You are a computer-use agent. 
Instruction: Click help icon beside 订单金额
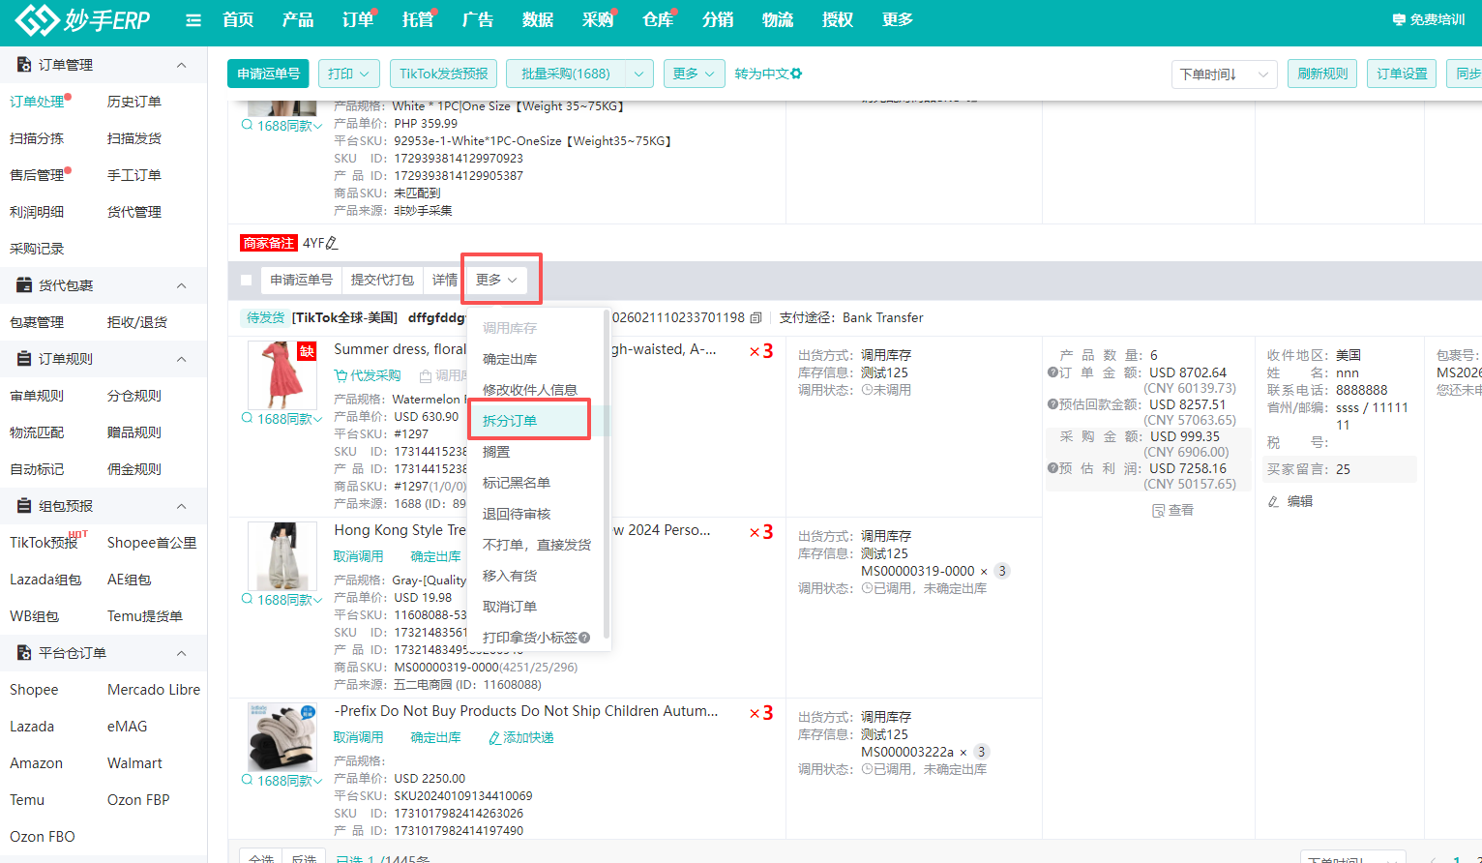pos(1052,372)
